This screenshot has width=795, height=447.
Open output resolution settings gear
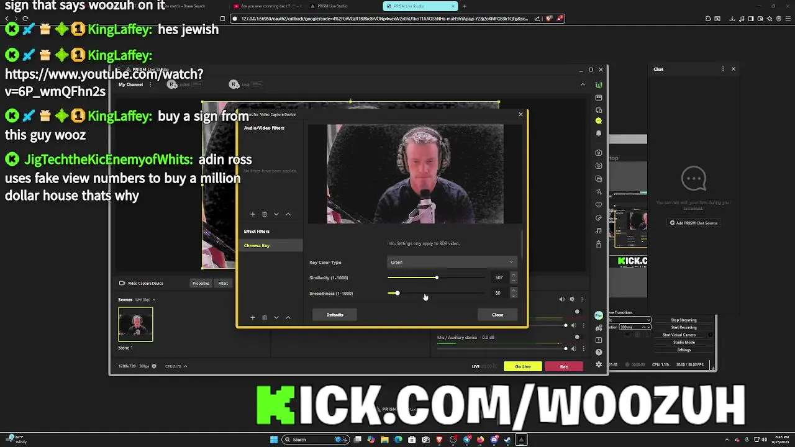154,366
